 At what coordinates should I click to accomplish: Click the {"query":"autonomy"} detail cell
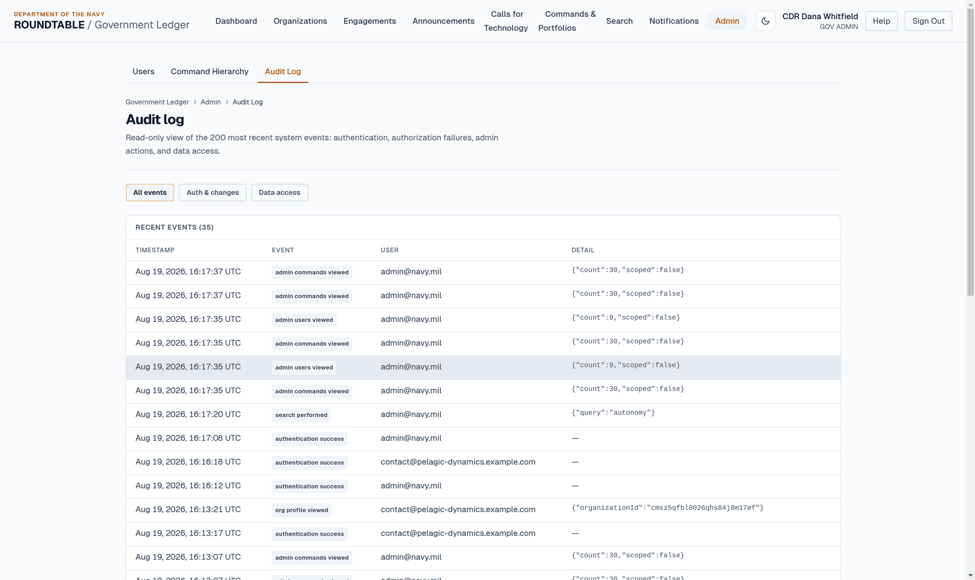point(613,412)
